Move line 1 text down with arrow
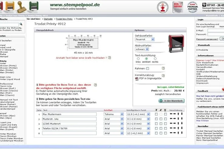The image size is (224, 149). [182, 114]
